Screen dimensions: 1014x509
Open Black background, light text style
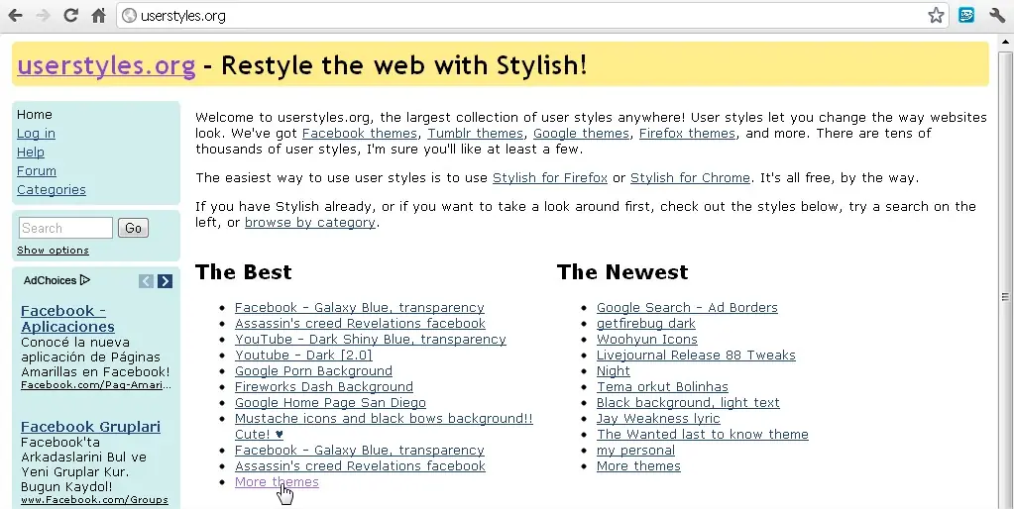point(688,402)
